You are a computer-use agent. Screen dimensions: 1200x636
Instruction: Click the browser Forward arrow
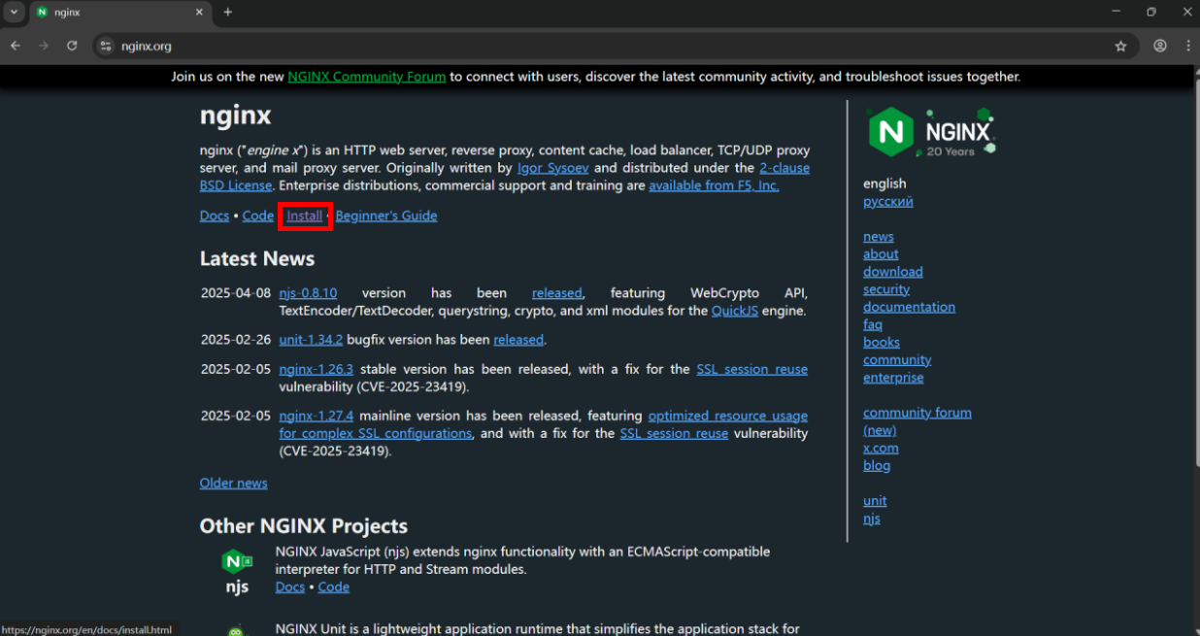coord(44,46)
